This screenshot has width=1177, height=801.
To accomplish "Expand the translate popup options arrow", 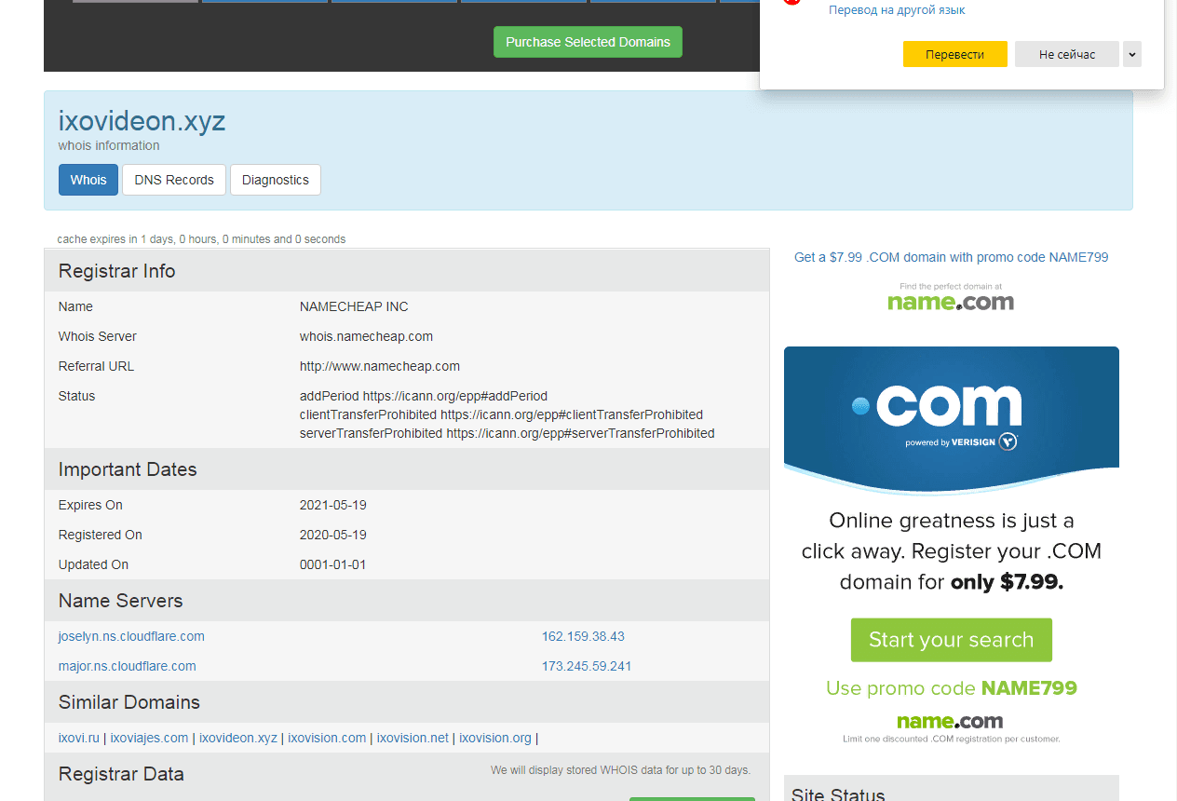I will click(1131, 54).
